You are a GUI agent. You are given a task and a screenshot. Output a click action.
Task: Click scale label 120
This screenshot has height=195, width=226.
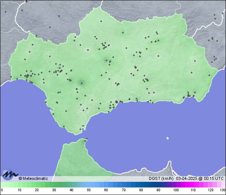point(211,190)
